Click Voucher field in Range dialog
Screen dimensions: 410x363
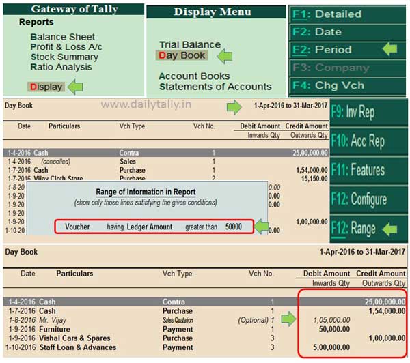point(77,227)
